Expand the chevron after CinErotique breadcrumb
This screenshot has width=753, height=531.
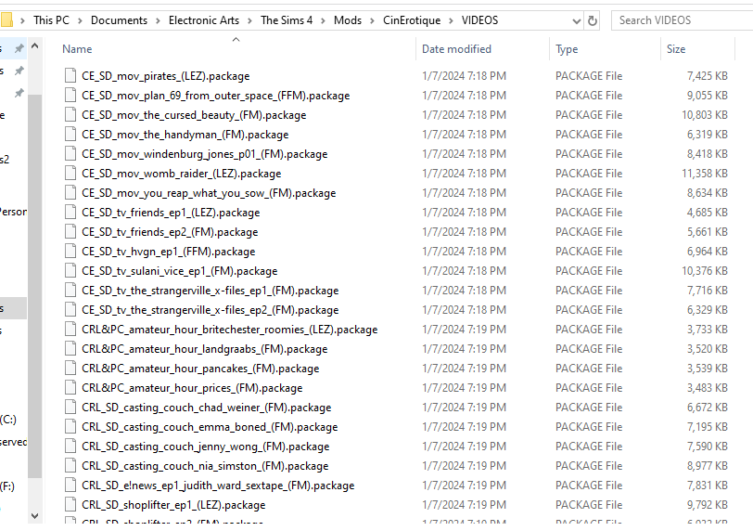[x=451, y=20]
